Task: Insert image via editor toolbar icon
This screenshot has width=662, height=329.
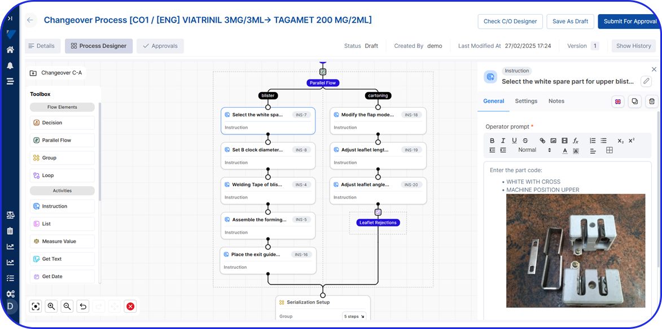Action: (553, 141)
